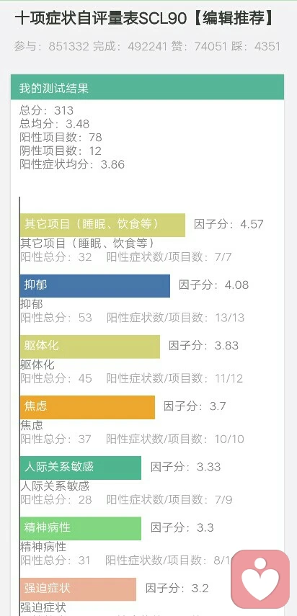Viewport: 297px width, 616px height.
Task: Click 躯体化 阳性症状数 11/12 text
Action: 175,378
